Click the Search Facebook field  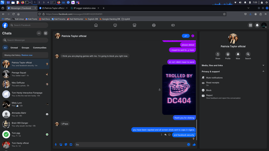pyautogui.click(x=29, y=25)
